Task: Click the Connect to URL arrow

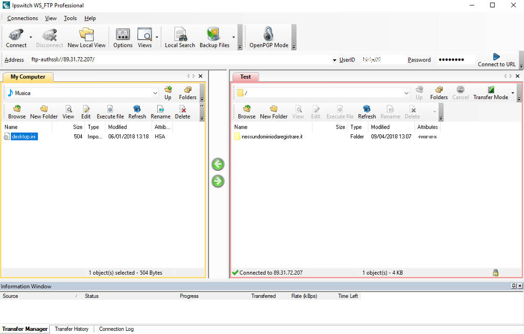Action: click(496, 57)
